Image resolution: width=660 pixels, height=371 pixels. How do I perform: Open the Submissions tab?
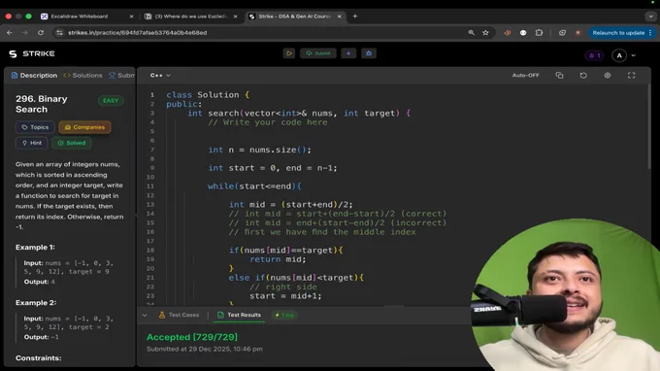(121, 76)
